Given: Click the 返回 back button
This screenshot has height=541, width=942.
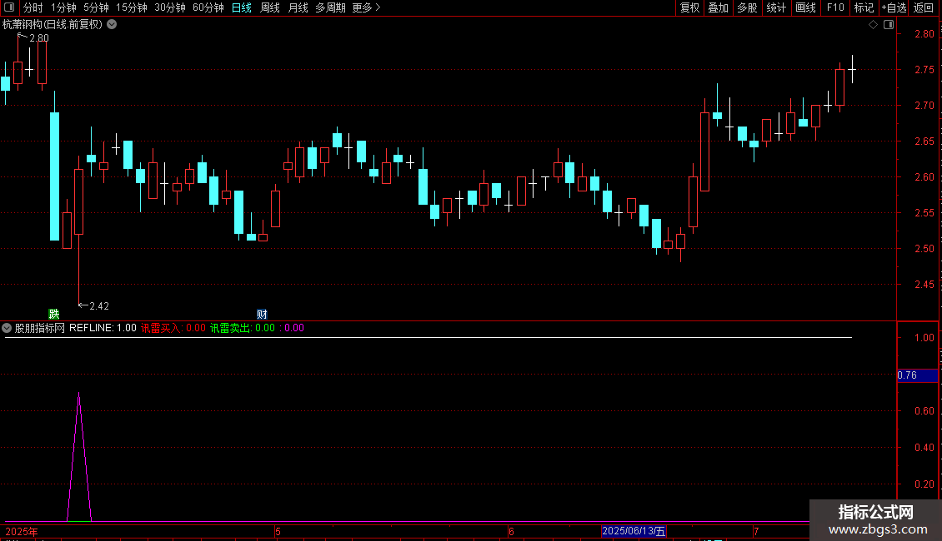Looking at the screenshot, I should pyautogui.click(x=924, y=7).
